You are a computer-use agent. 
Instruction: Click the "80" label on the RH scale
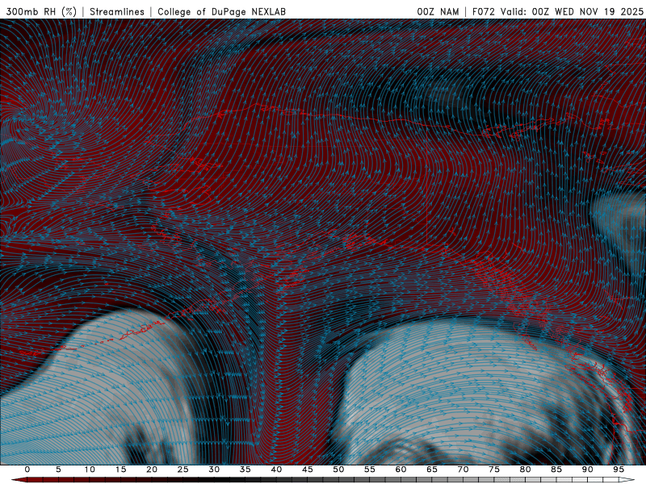point(526,469)
